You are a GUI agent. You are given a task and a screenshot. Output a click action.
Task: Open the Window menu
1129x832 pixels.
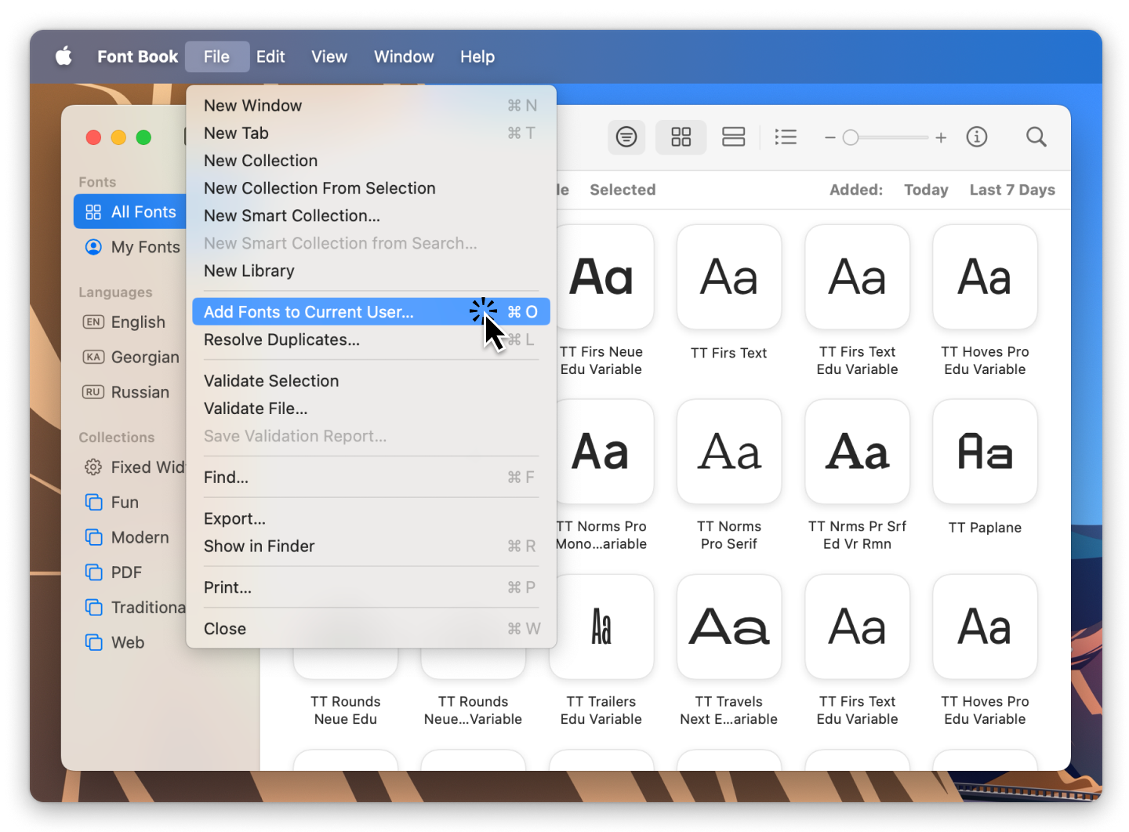pyautogui.click(x=404, y=56)
